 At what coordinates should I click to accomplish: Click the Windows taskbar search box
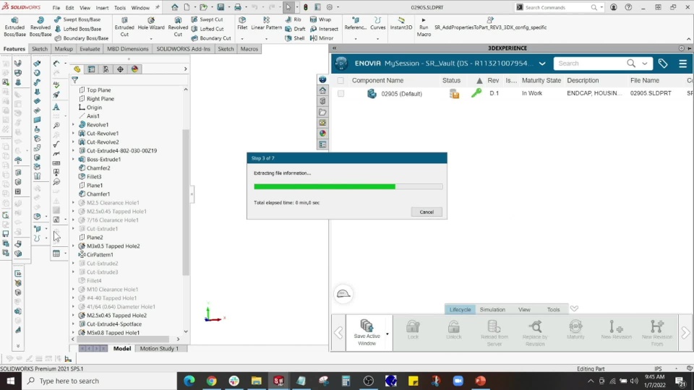(x=99, y=381)
